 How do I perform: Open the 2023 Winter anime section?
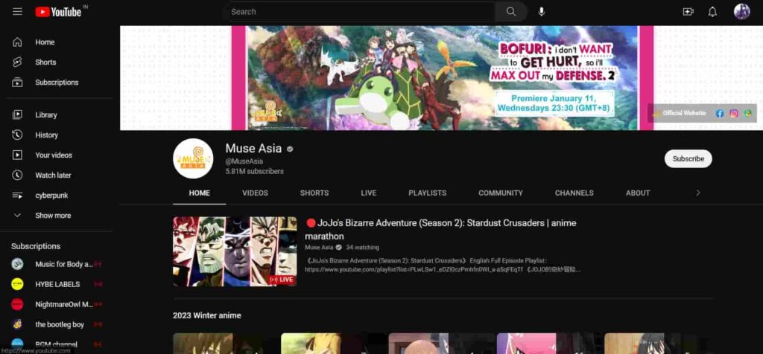pos(207,315)
